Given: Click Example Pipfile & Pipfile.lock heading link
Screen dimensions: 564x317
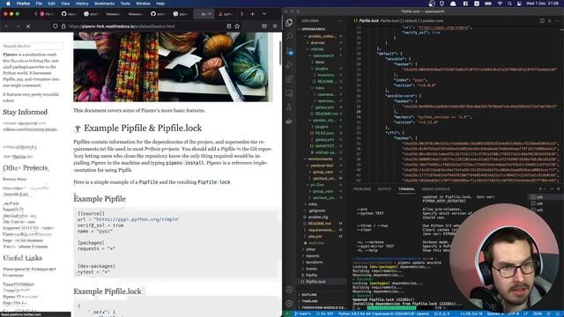Looking at the screenshot, I should (143, 128).
